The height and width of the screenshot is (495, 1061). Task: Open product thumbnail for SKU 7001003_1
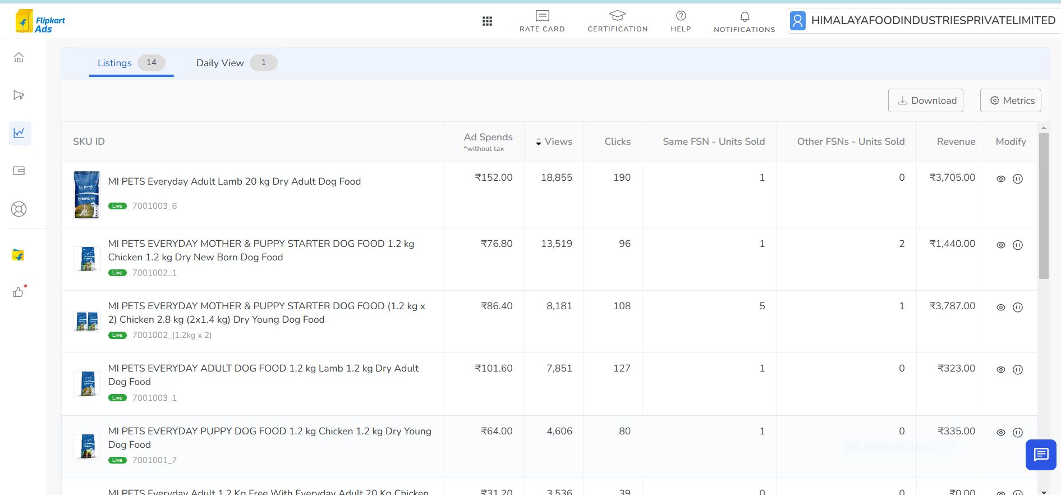[x=87, y=384]
